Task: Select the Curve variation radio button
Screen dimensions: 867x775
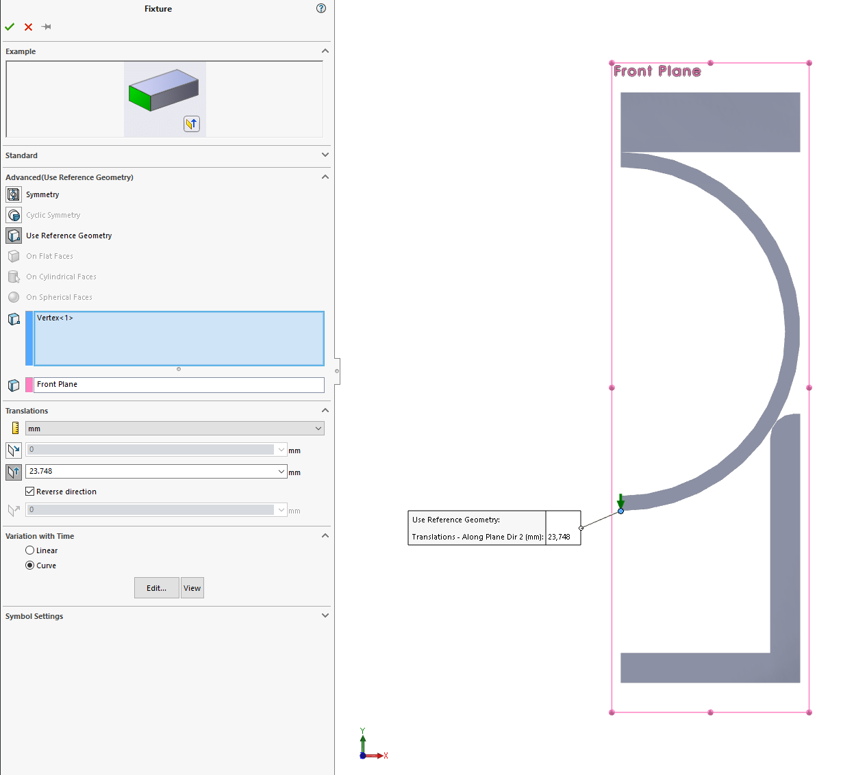Action: [x=30, y=566]
